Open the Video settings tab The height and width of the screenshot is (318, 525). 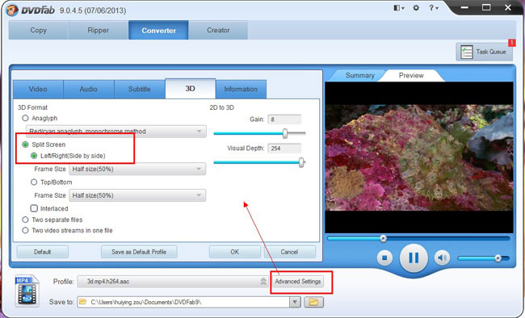click(x=38, y=89)
